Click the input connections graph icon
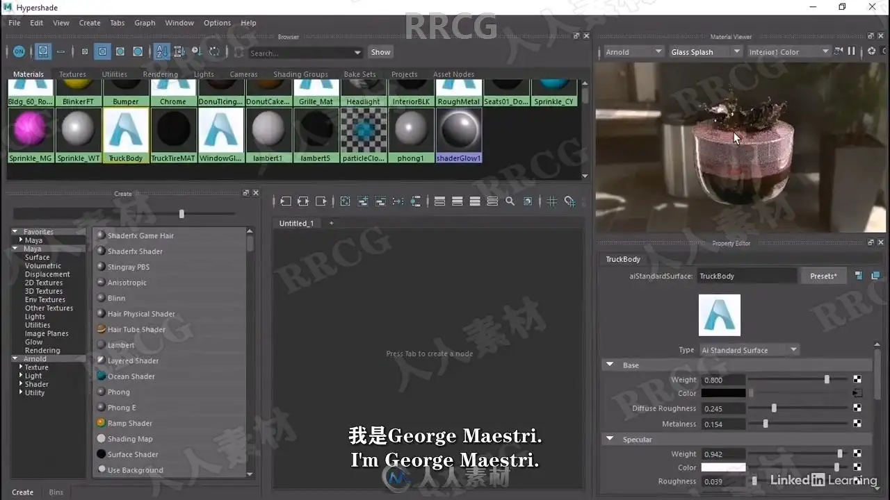The image size is (890, 500). point(286,201)
